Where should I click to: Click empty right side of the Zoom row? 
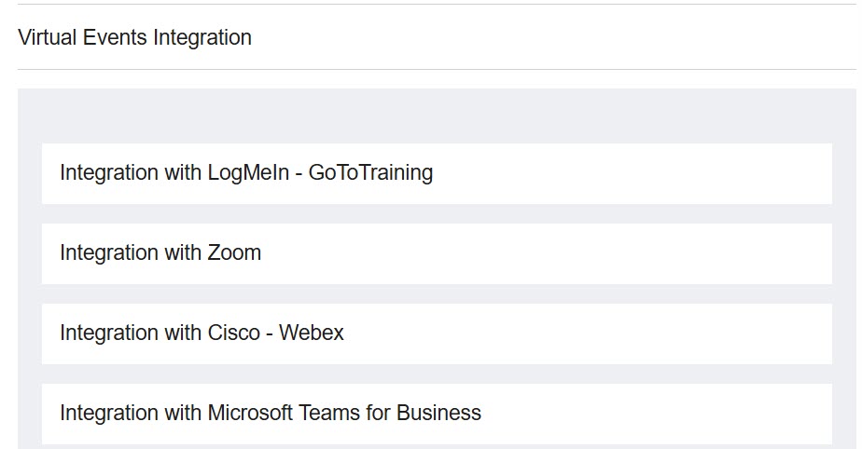tap(653, 253)
